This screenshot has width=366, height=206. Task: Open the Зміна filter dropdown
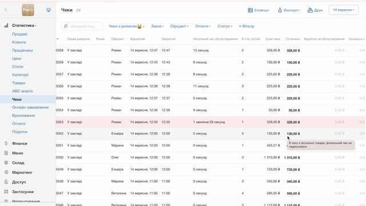tap(157, 26)
